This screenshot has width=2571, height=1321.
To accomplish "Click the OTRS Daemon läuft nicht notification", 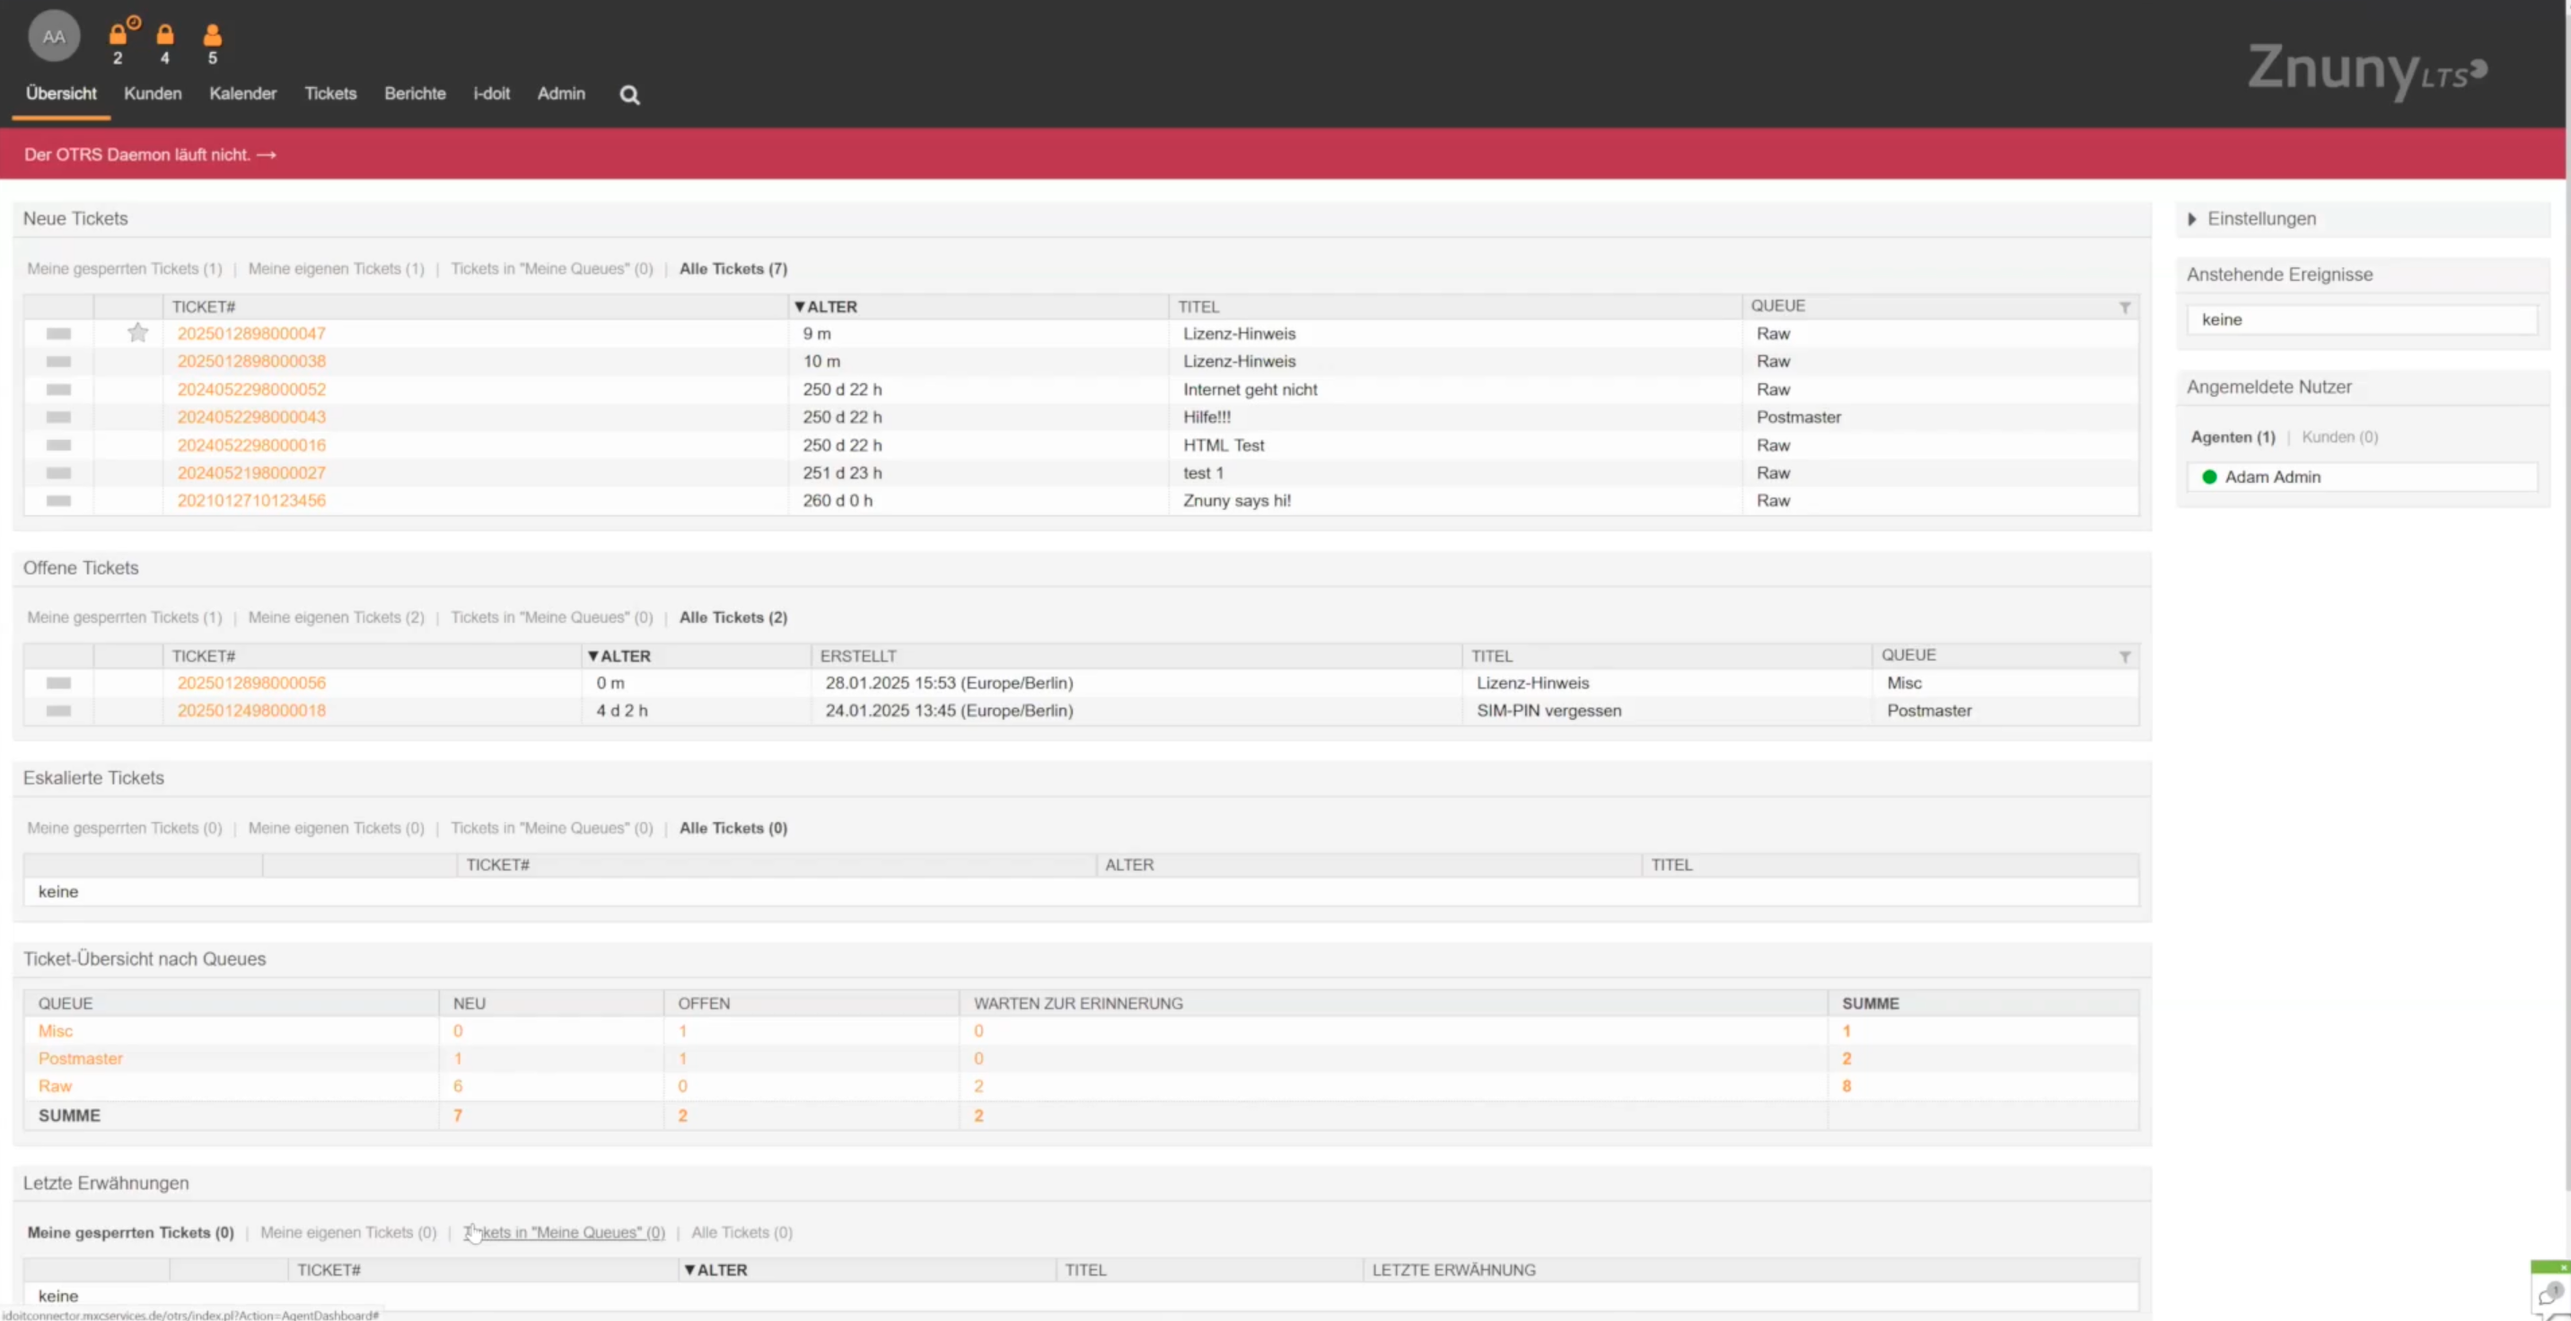I will coord(150,154).
